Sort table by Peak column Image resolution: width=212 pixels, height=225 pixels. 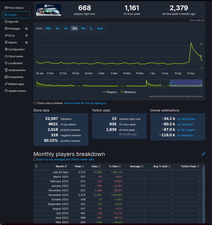point(80,166)
